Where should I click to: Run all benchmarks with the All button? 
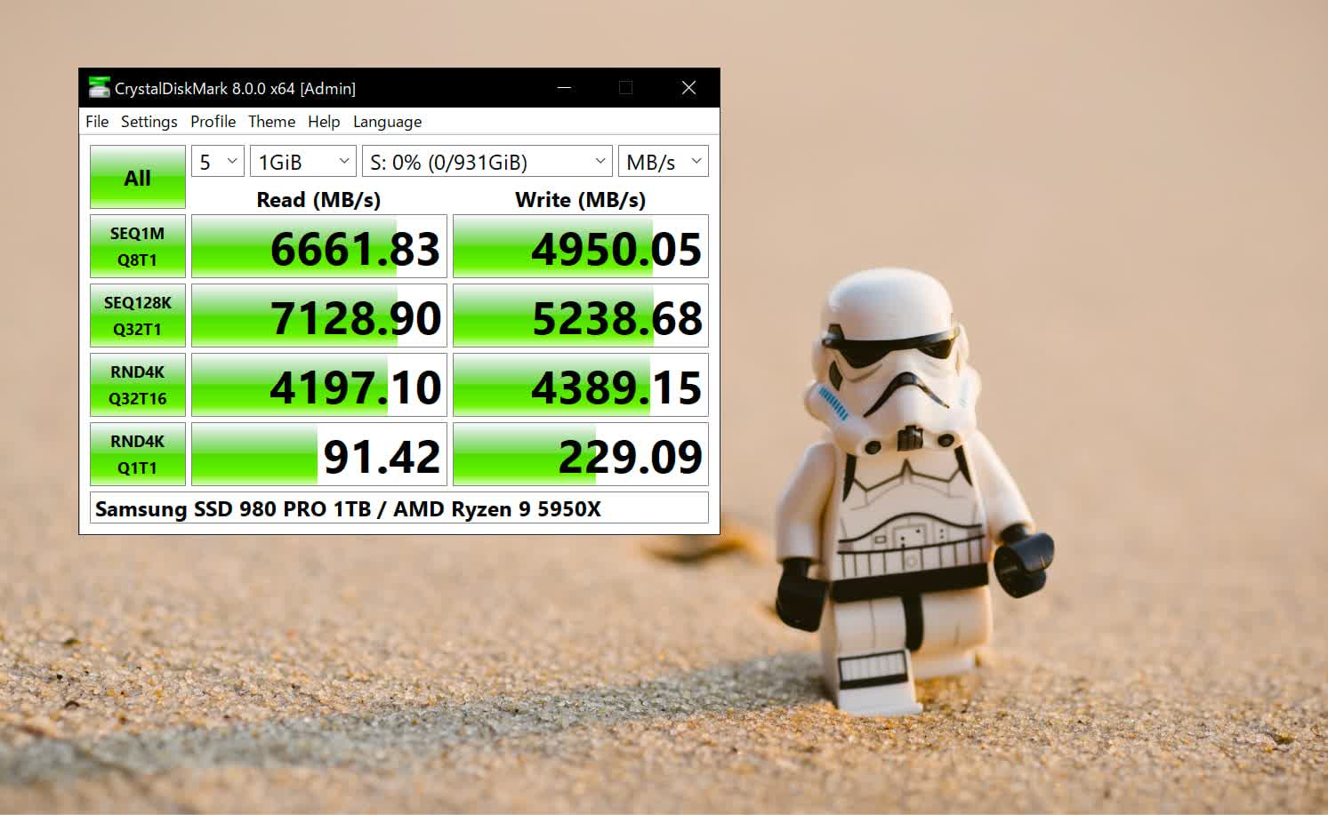[x=137, y=177]
